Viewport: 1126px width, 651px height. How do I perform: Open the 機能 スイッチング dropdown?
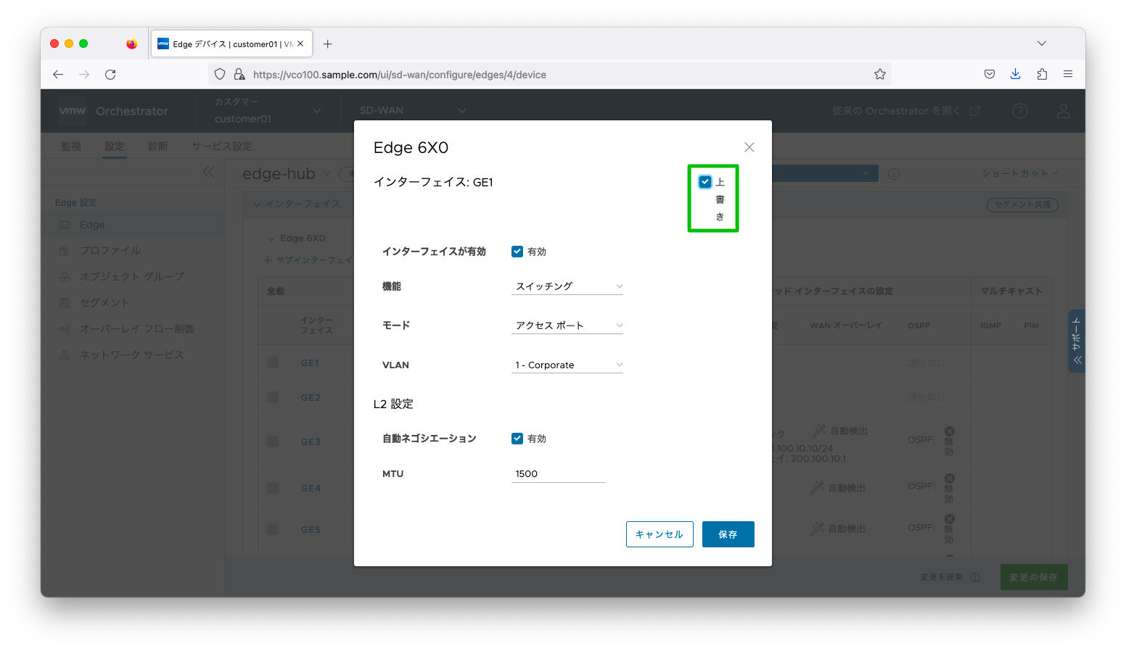pos(567,286)
